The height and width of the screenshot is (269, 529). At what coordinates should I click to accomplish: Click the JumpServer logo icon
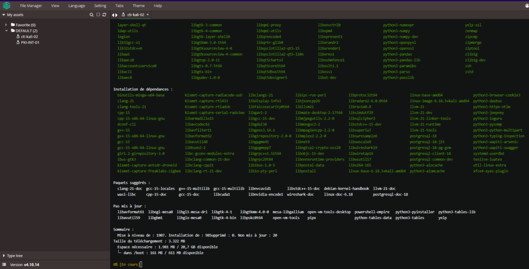tap(6, 6)
